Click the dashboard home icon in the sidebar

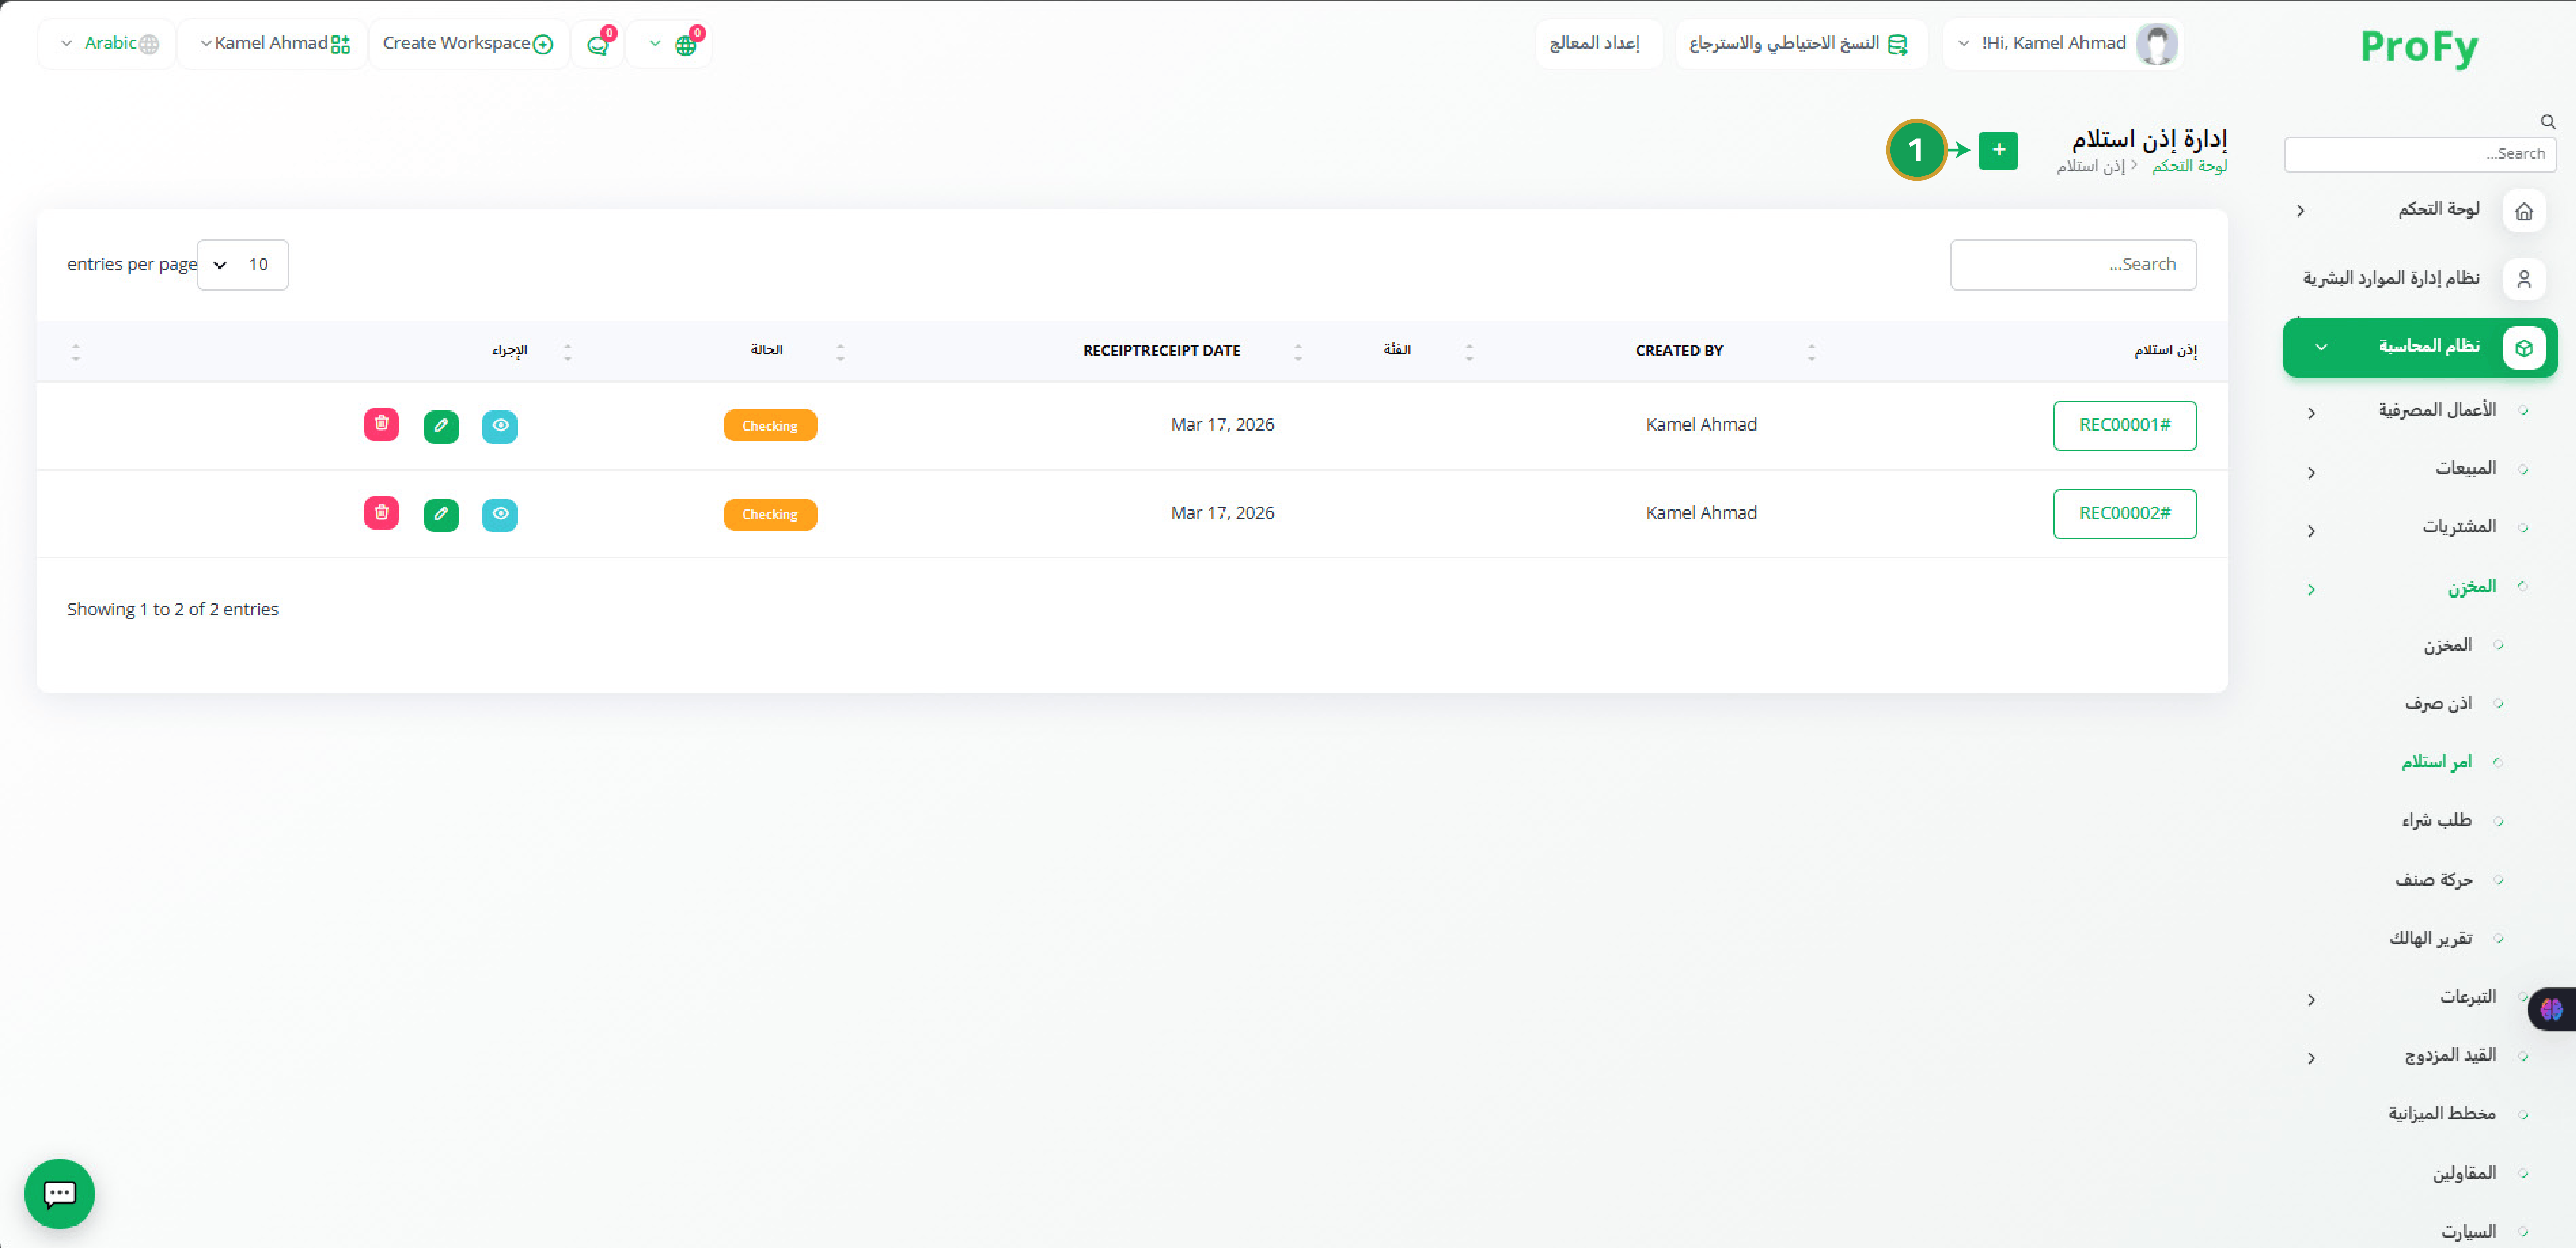(x=2523, y=211)
